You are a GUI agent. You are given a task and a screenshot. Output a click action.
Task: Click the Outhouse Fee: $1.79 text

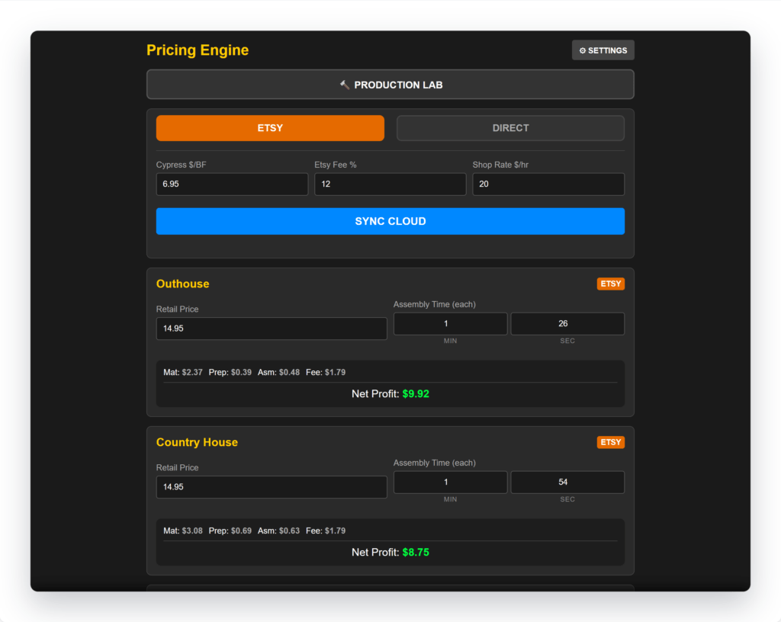326,372
